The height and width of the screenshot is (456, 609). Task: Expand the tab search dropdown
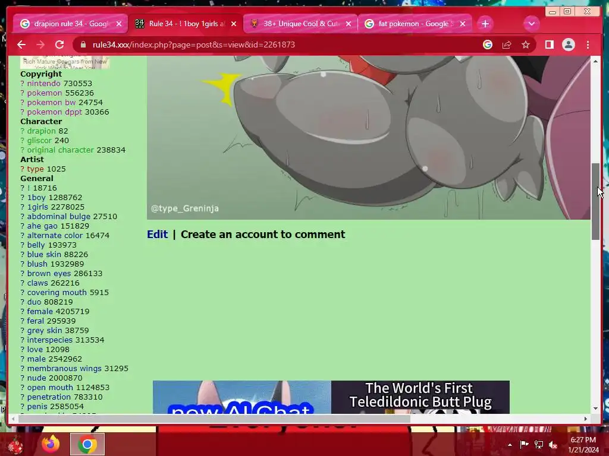click(531, 24)
